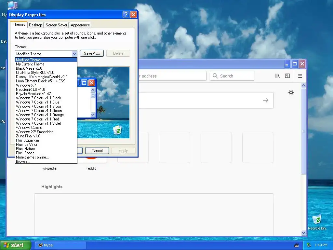Select Windows 7 Colors v1.1 Red
Viewport: 333px width, 250px height.
(x=46, y=119)
